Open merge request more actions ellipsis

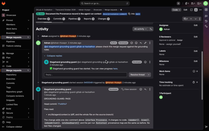coord(200,10)
